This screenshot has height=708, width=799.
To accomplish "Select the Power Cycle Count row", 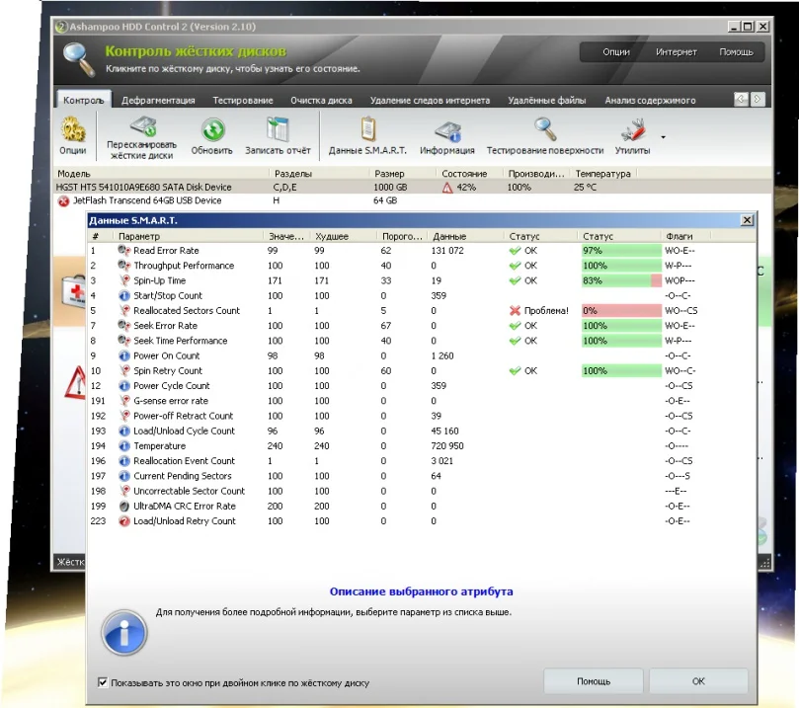I will click(421, 385).
